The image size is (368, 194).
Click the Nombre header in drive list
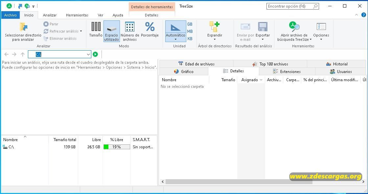(x=25, y=139)
